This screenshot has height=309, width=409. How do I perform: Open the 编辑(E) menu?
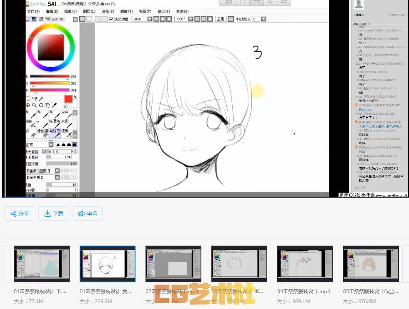pos(52,12)
